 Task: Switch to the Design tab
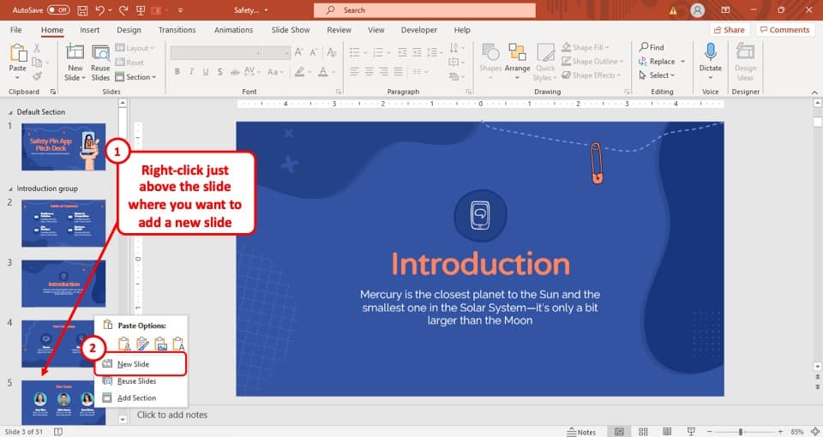pyautogui.click(x=129, y=30)
